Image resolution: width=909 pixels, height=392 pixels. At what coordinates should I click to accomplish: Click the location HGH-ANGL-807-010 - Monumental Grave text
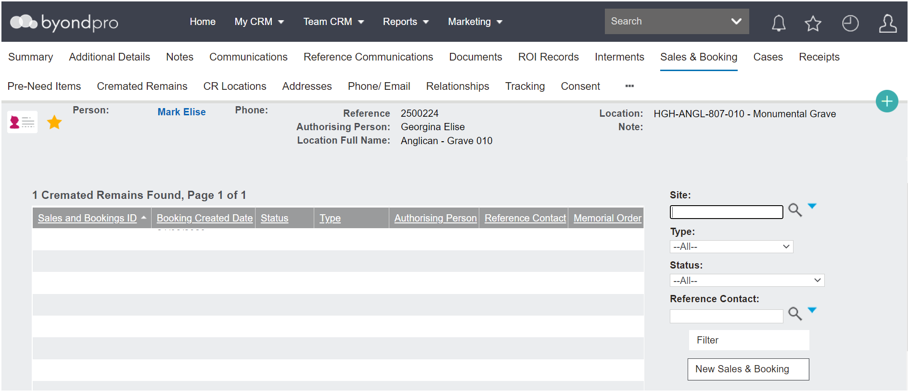coord(744,114)
